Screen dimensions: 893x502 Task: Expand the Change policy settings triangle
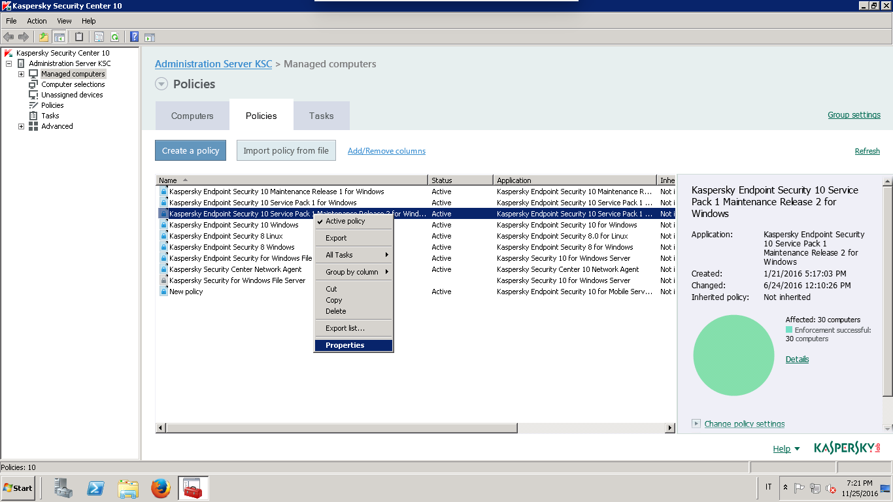click(696, 424)
